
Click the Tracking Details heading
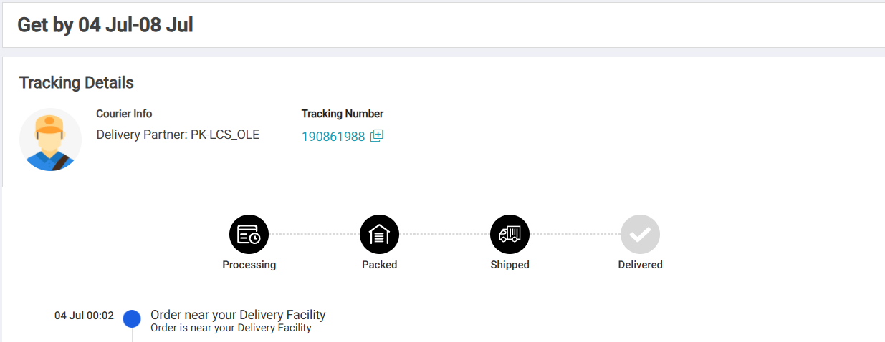point(77,82)
